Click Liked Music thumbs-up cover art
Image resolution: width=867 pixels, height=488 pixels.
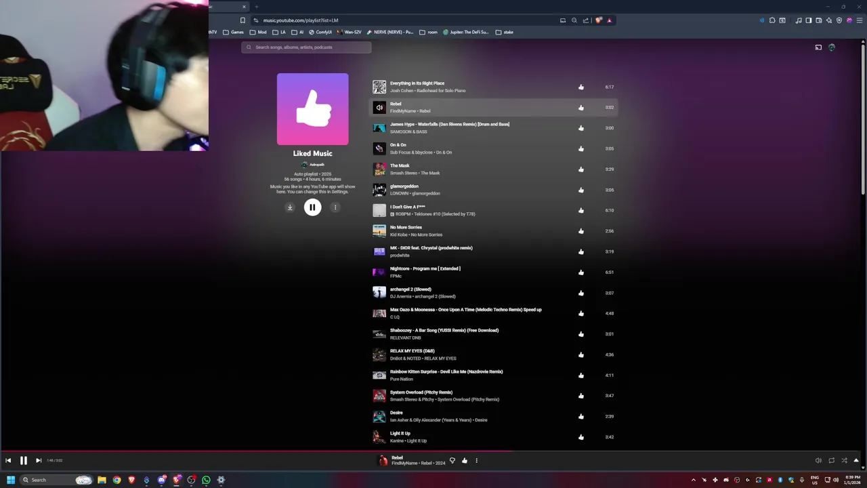coord(312,109)
